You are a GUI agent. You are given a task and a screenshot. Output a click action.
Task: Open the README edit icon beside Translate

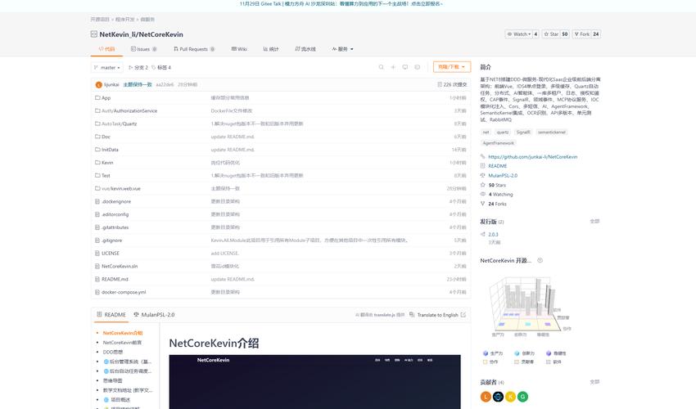point(463,315)
